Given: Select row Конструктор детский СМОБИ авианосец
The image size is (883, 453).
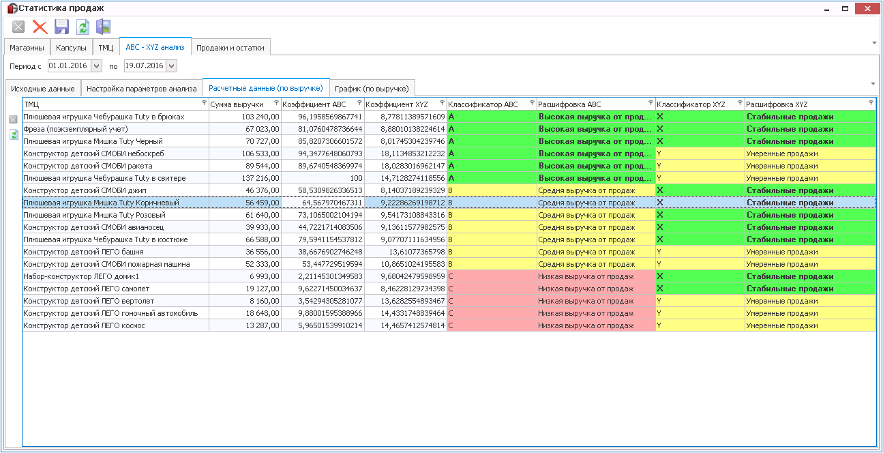Looking at the screenshot, I should pos(449,227).
